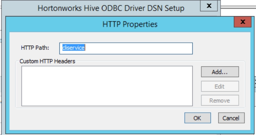Click the HTTP Path input field
The height and width of the screenshot is (136, 256).
(x=126, y=48)
